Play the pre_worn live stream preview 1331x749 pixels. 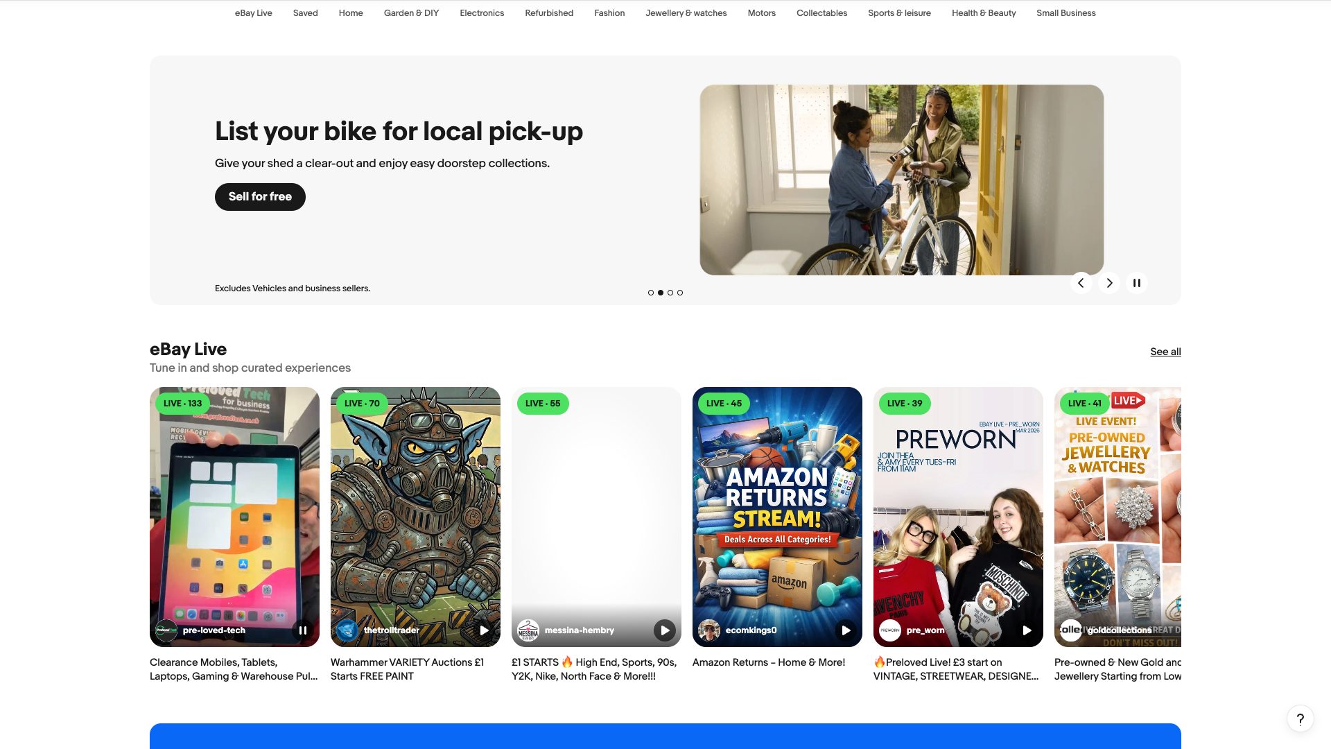1027,630
